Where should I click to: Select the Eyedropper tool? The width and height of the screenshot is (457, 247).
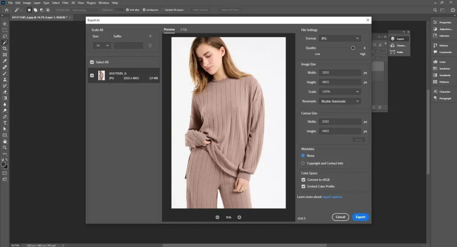4,61
